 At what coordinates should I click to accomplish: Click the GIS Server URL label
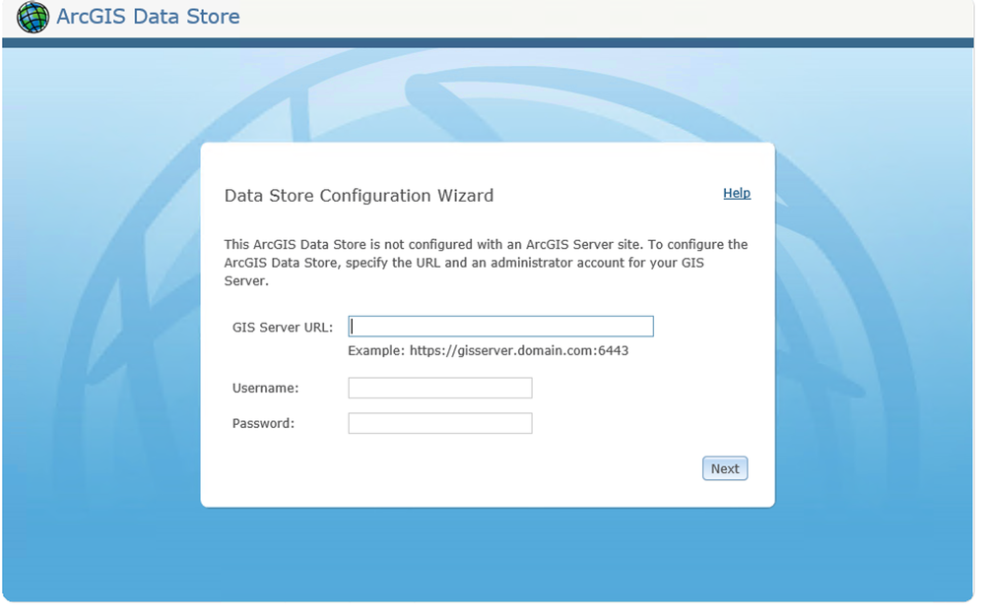pos(283,327)
